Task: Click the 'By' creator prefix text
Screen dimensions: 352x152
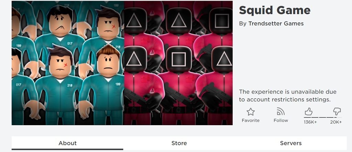Action: click(243, 24)
